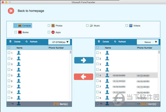Screen dimensions: 166x112
Task: Tick the Books checkbox
Action: (16, 32)
